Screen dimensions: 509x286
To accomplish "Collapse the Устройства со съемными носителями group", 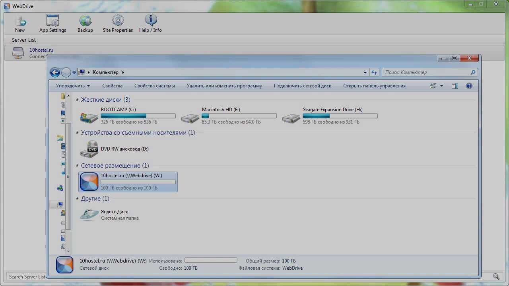I will [78, 133].
